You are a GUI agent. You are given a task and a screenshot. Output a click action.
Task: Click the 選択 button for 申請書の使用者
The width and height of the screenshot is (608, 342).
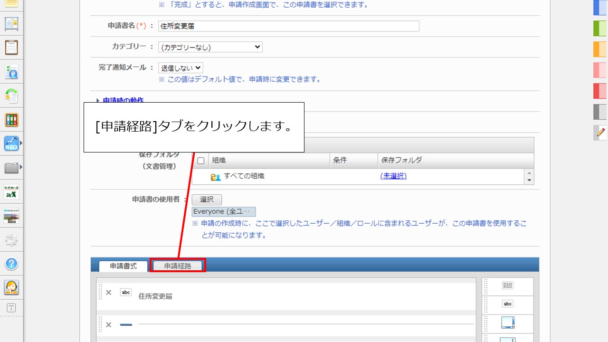tap(207, 199)
